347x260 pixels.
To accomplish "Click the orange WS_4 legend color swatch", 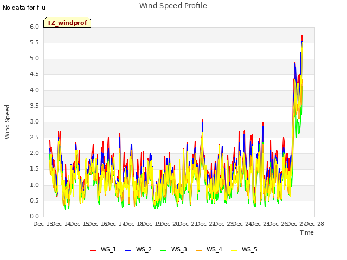I will tap(199, 250).
